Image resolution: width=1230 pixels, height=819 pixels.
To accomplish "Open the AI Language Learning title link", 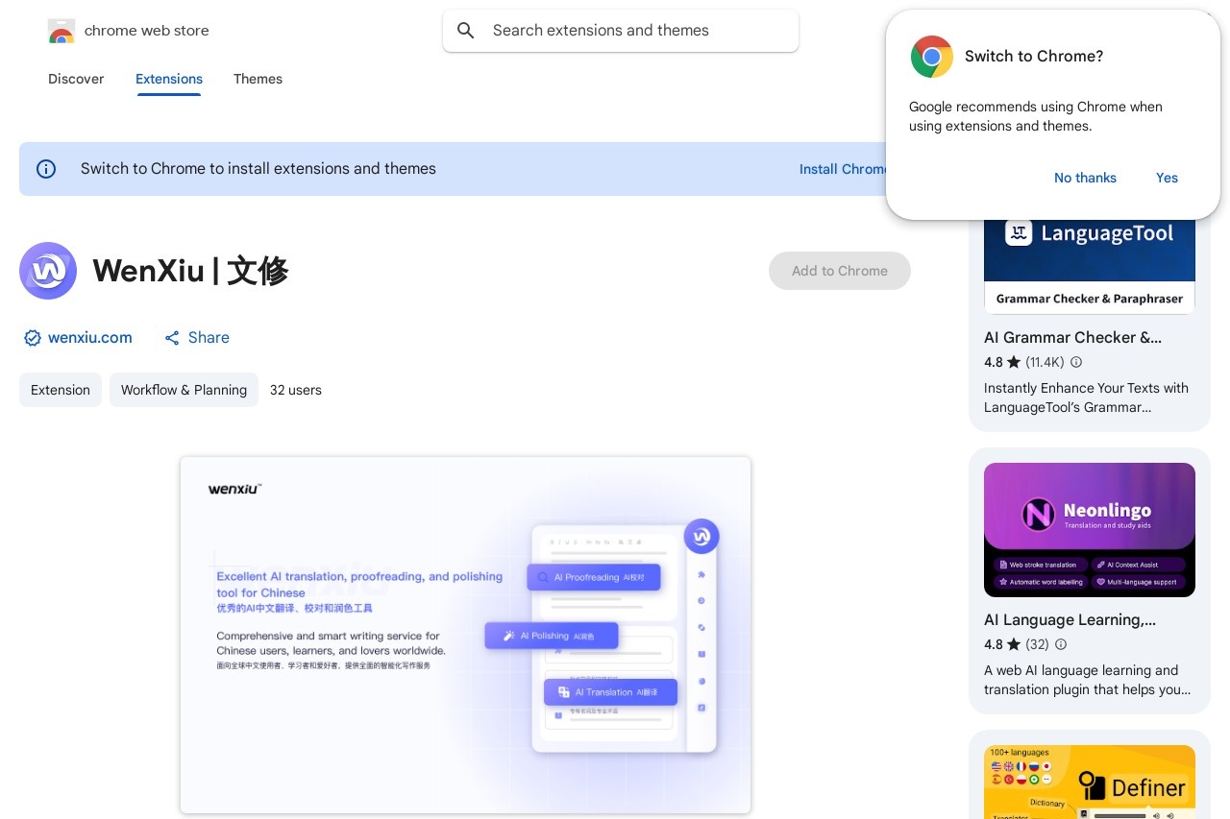I will [x=1070, y=620].
